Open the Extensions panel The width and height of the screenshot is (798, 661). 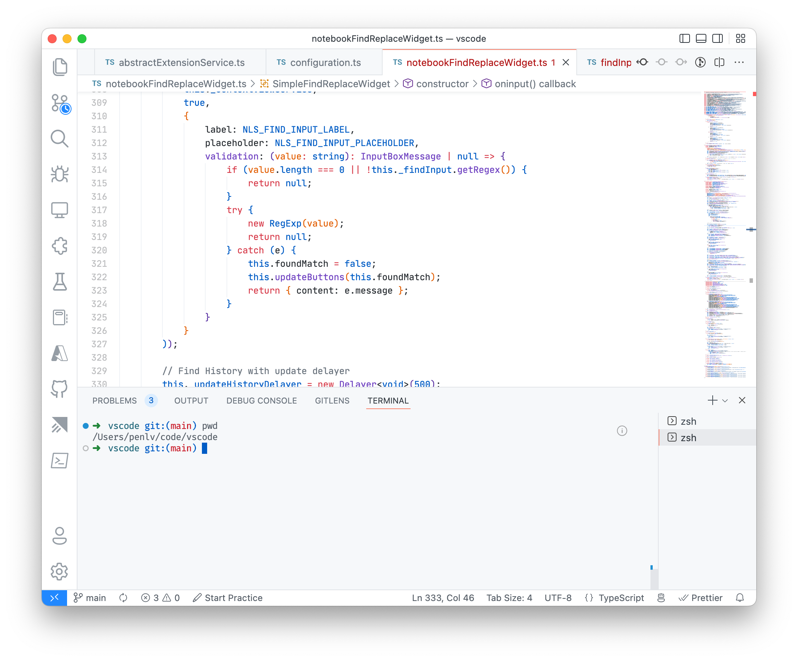pos(60,246)
